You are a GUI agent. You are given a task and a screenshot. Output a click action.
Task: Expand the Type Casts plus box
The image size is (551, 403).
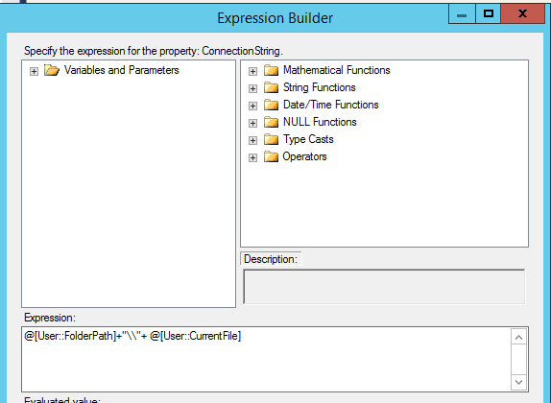252,140
